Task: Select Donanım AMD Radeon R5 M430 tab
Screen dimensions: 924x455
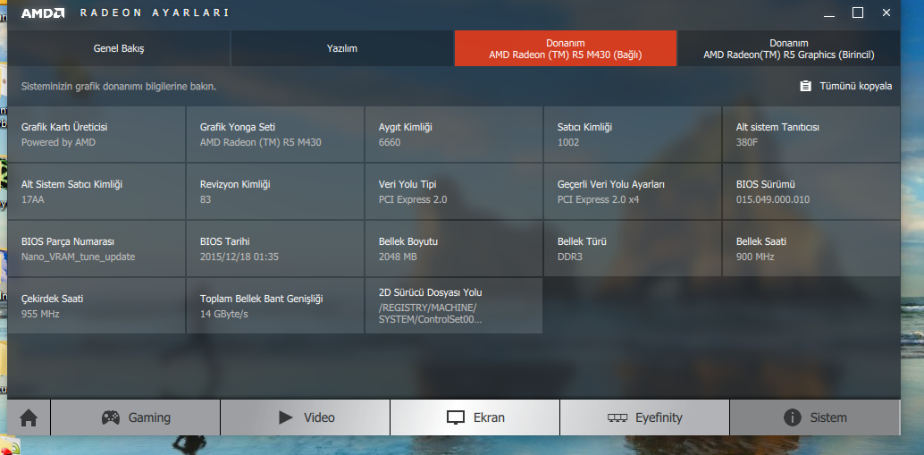Action: tap(566, 48)
